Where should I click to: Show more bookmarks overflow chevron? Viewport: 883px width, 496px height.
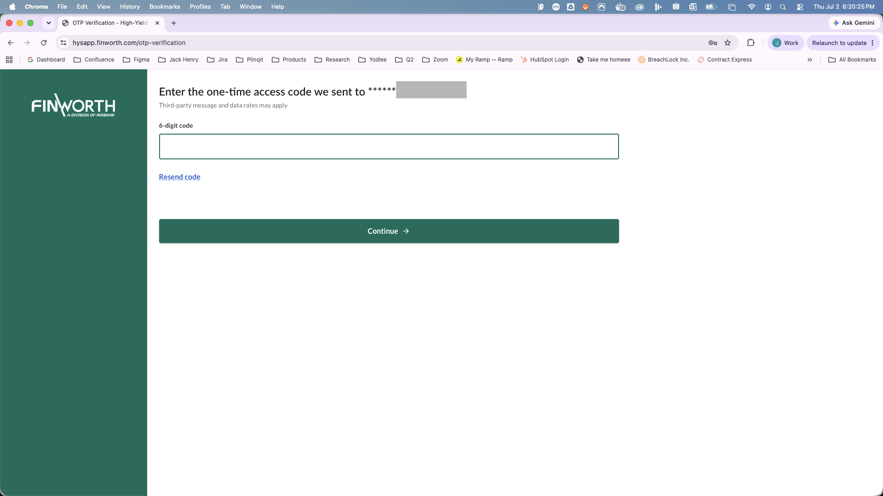pyautogui.click(x=810, y=60)
